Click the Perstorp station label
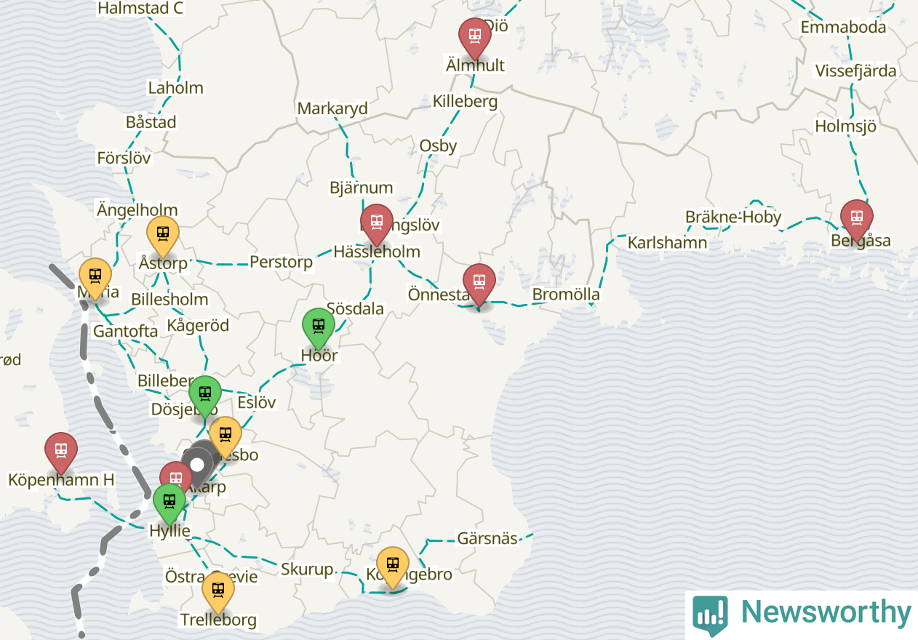Image resolution: width=918 pixels, height=640 pixels. (281, 262)
